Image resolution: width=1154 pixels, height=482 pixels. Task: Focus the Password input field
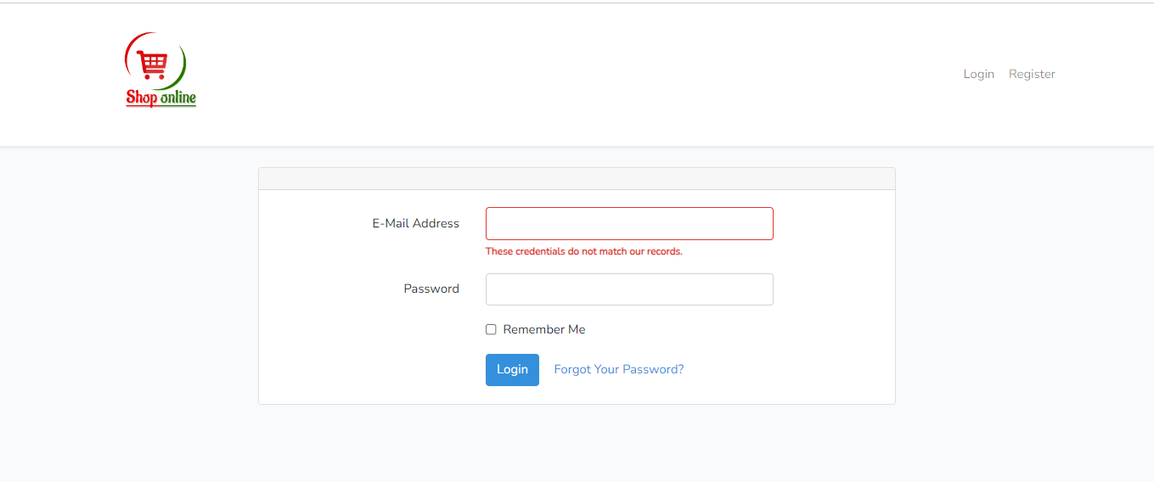coord(629,289)
